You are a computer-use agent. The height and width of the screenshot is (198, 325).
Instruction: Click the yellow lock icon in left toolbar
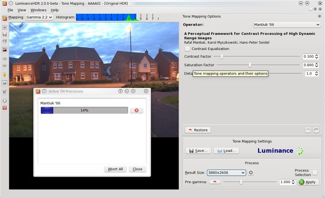pos(5,75)
